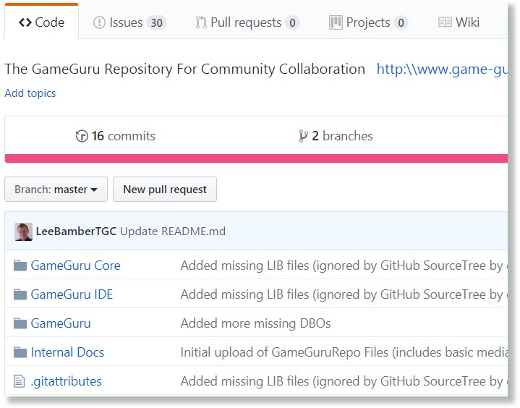This screenshot has width=520, height=408.
Task: Click the branches fork icon
Action: (303, 136)
